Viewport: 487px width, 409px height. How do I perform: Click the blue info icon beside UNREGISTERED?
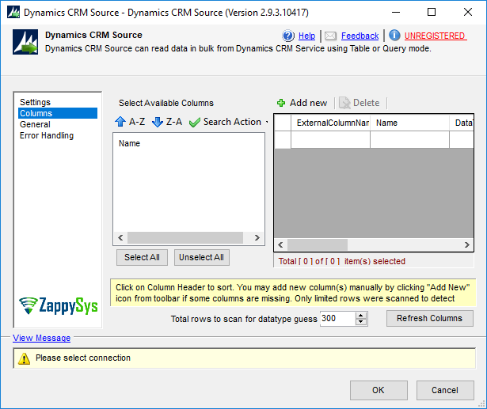[x=394, y=36]
